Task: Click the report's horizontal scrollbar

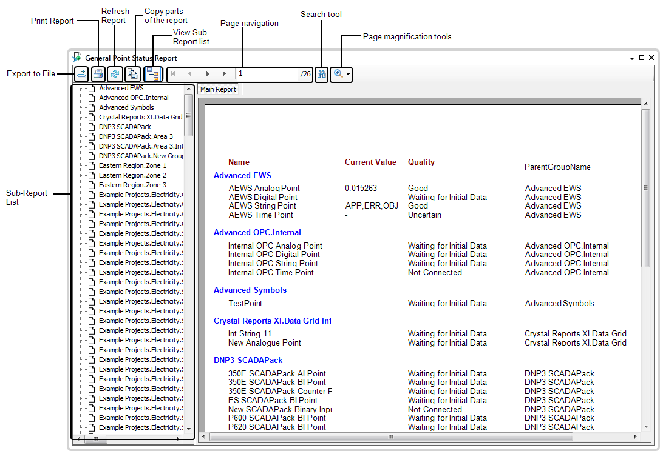Action: pyautogui.click(x=390, y=436)
